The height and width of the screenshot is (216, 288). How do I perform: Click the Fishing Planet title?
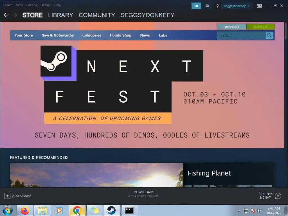[x=209, y=173]
